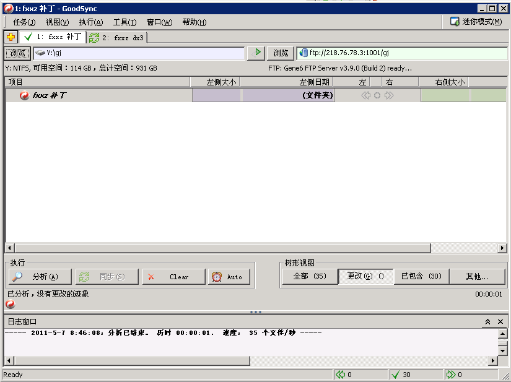Click the FTP right path address field
The height and width of the screenshot is (382, 511).
(x=403, y=53)
